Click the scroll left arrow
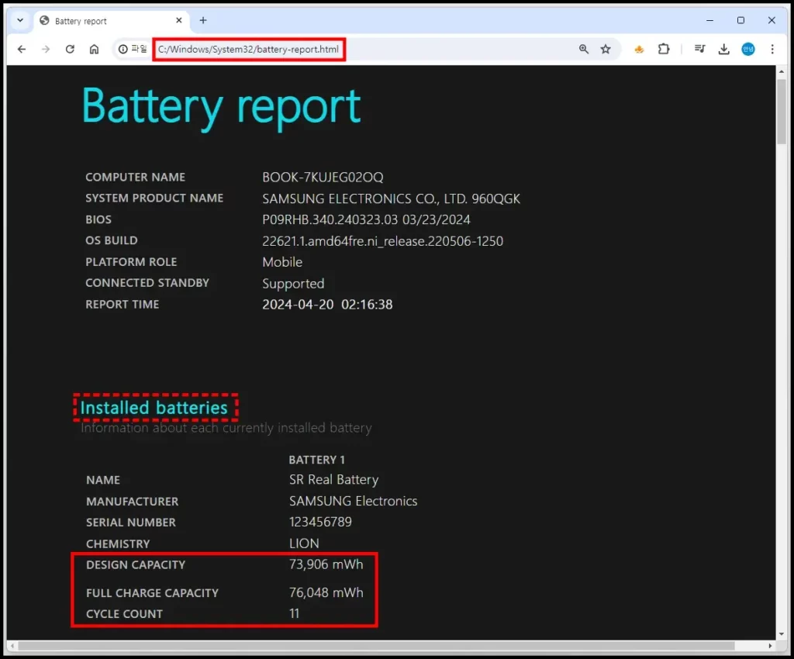794x659 pixels. (12, 646)
